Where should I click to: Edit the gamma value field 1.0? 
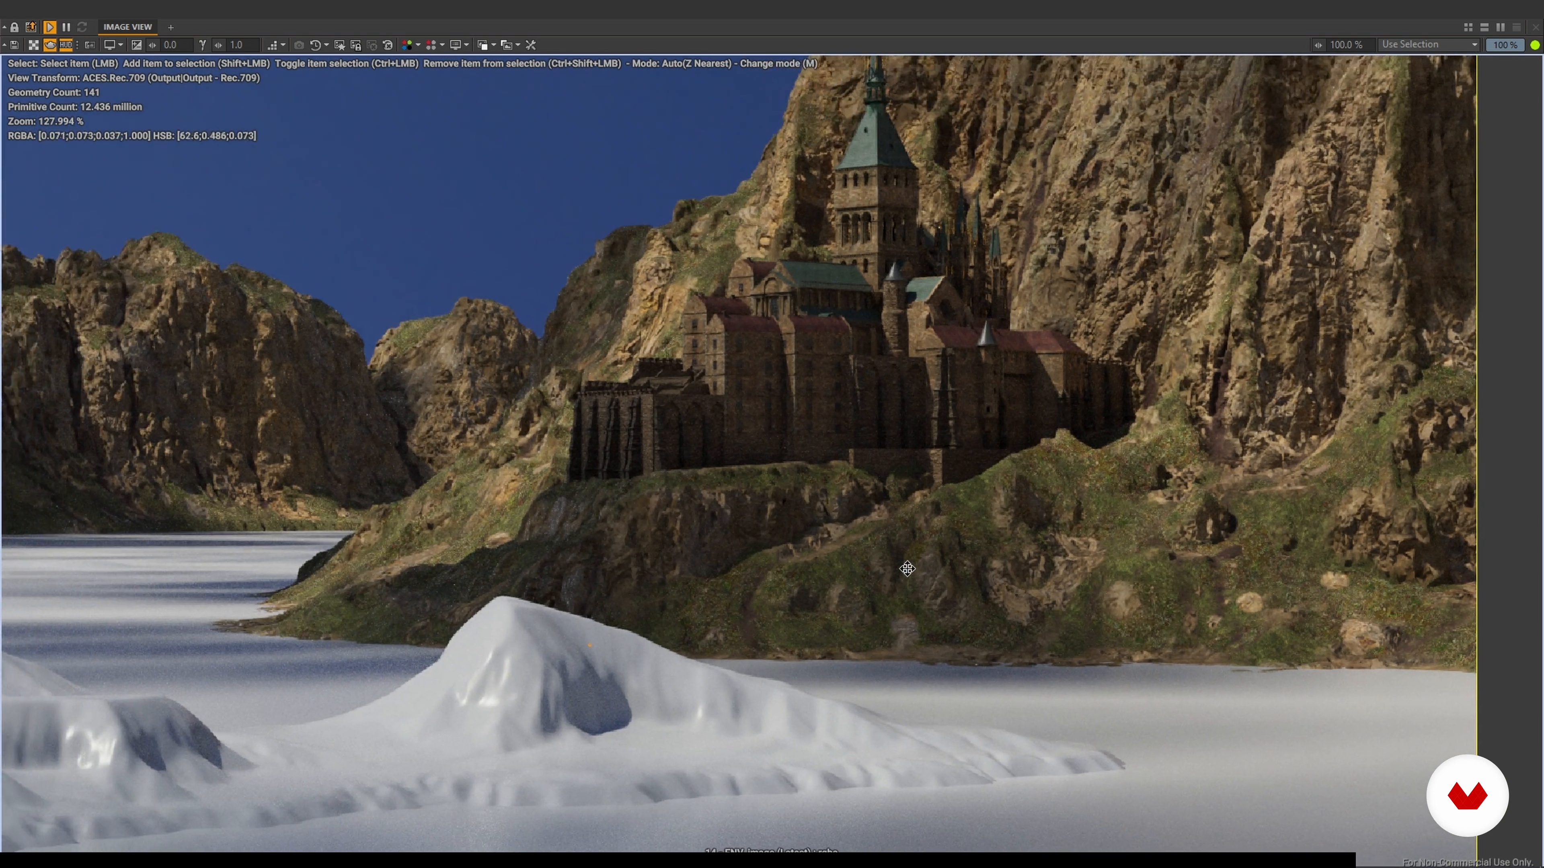(x=243, y=45)
